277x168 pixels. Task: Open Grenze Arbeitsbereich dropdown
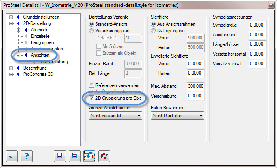coord(116,116)
